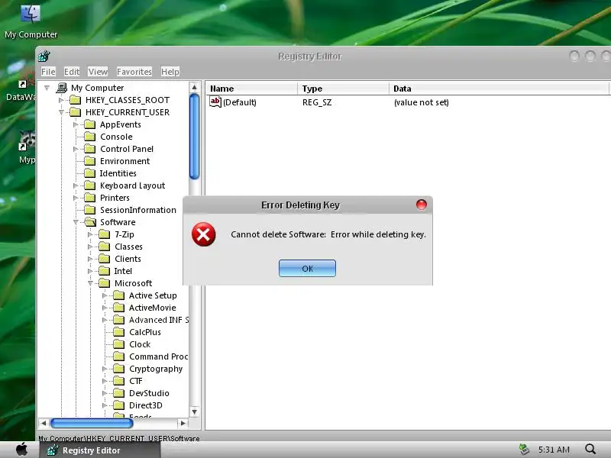This screenshot has width=611, height=458.
Task: Click the red error X icon
Action: coord(203,234)
